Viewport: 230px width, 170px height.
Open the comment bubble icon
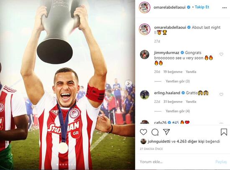(155, 132)
